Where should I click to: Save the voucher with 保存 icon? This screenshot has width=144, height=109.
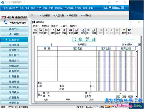click(x=58, y=32)
